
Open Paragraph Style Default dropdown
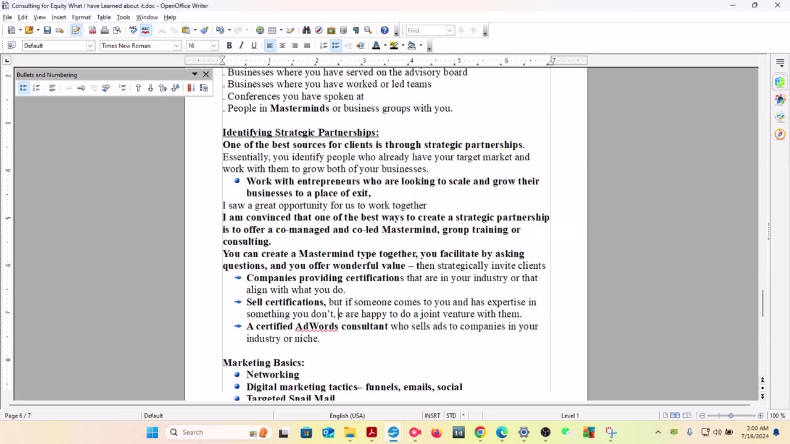(x=90, y=46)
